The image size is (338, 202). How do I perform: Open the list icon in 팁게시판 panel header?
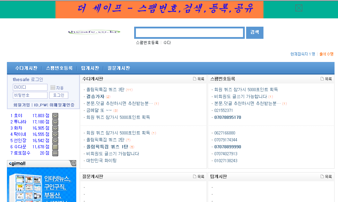322,177
